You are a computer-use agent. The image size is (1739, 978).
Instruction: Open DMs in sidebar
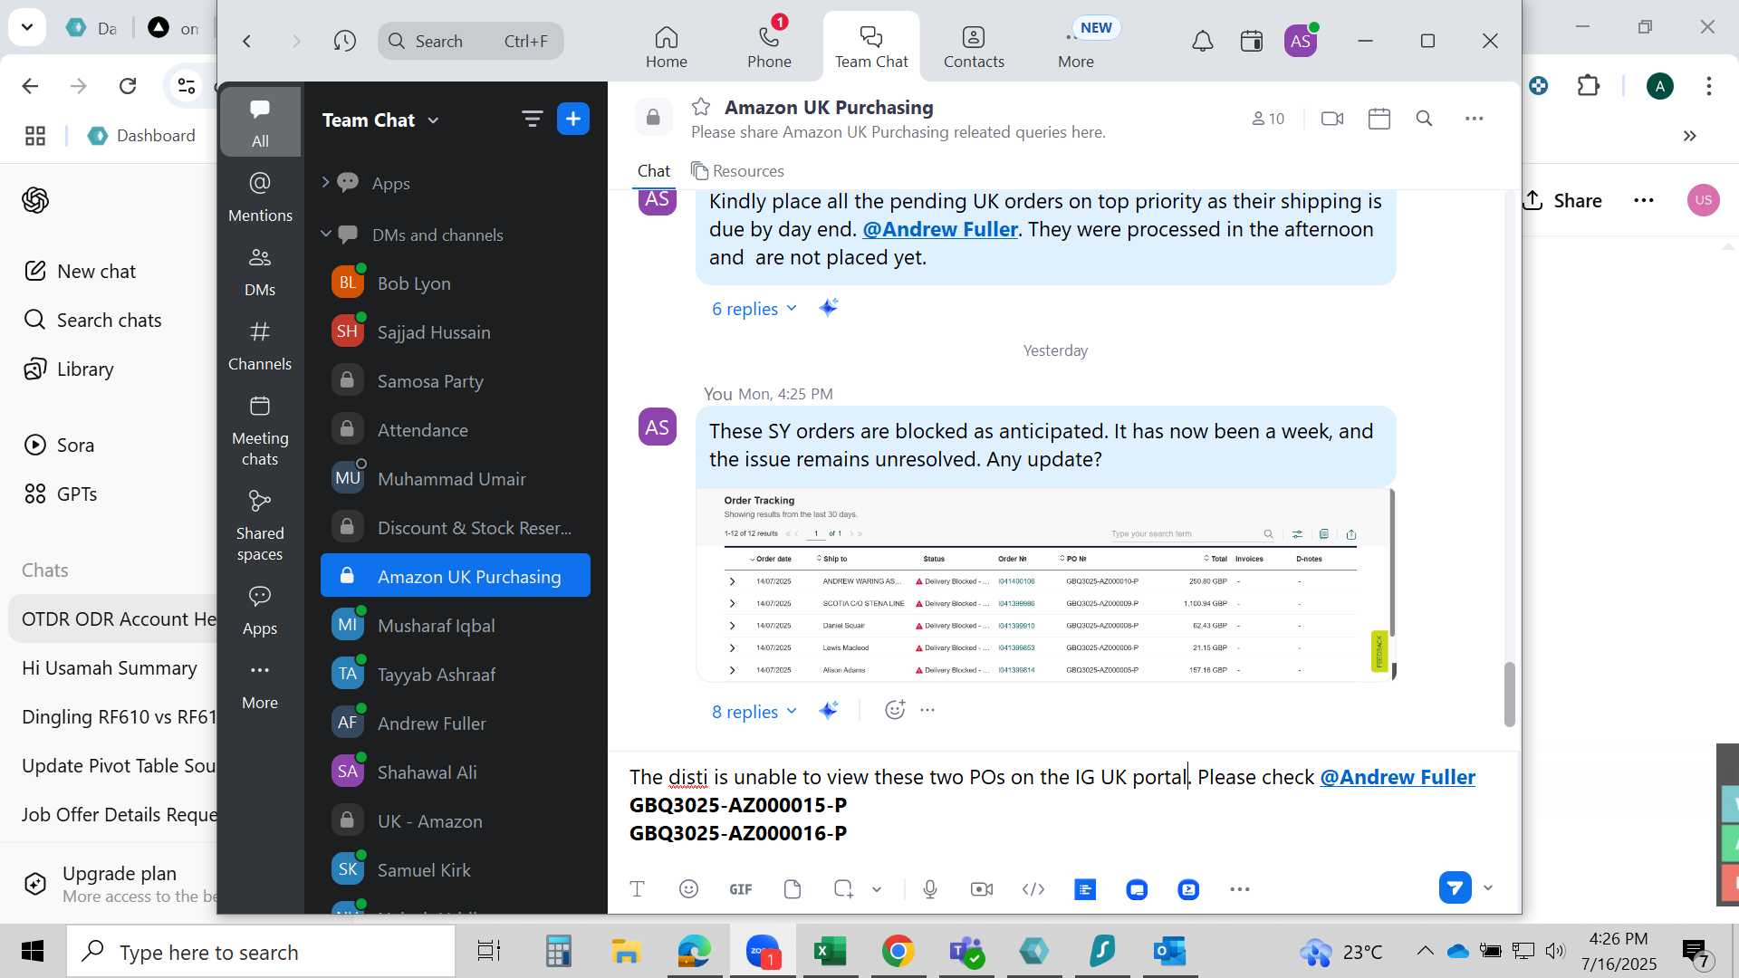click(260, 271)
